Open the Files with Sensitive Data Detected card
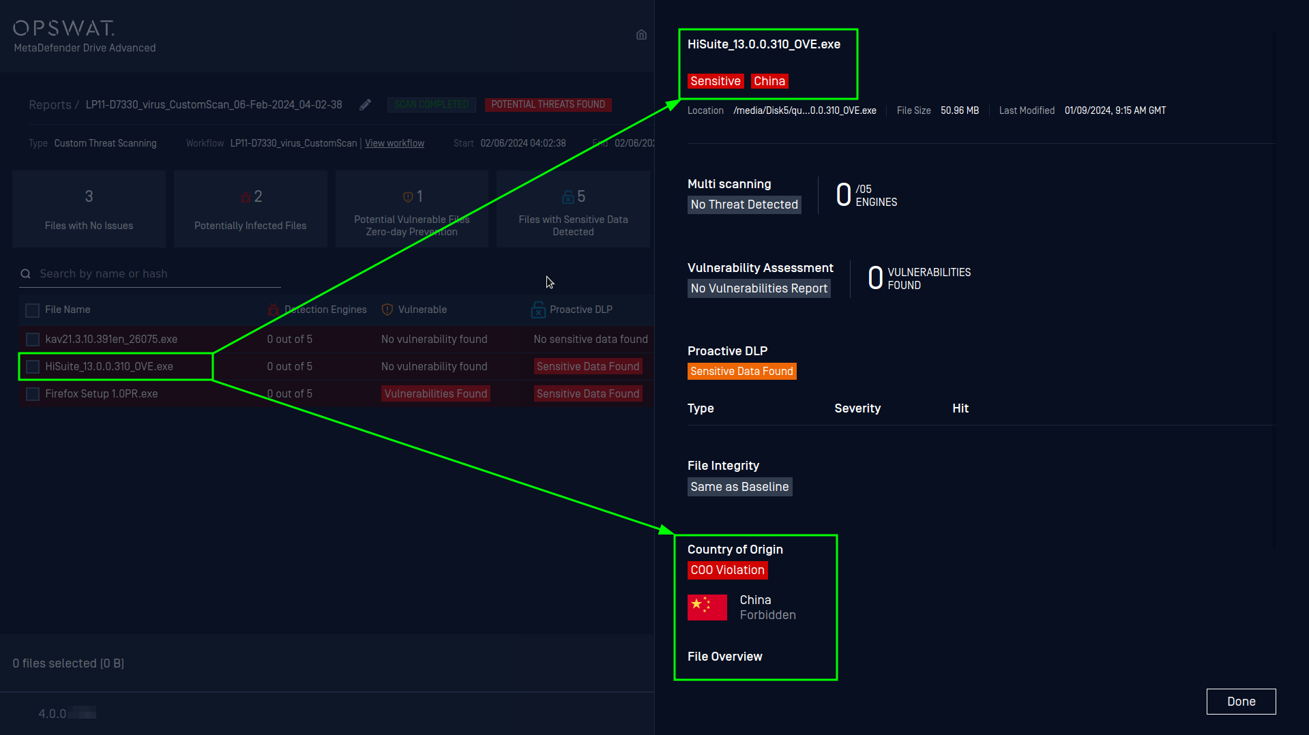The height and width of the screenshot is (735, 1309). click(573, 209)
